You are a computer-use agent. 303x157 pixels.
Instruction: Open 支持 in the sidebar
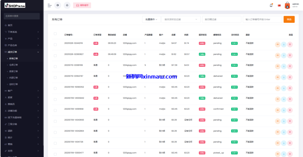22,151
